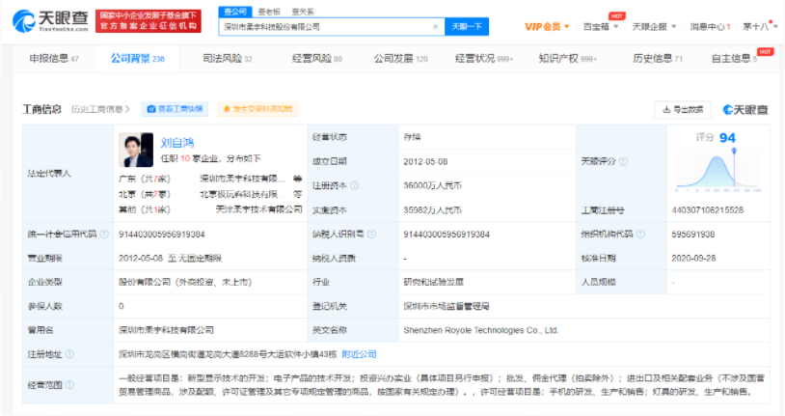This screenshot has width=785, height=416.
Task: Click 天津柔宇技术有限公司 link
Action: pos(258,209)
